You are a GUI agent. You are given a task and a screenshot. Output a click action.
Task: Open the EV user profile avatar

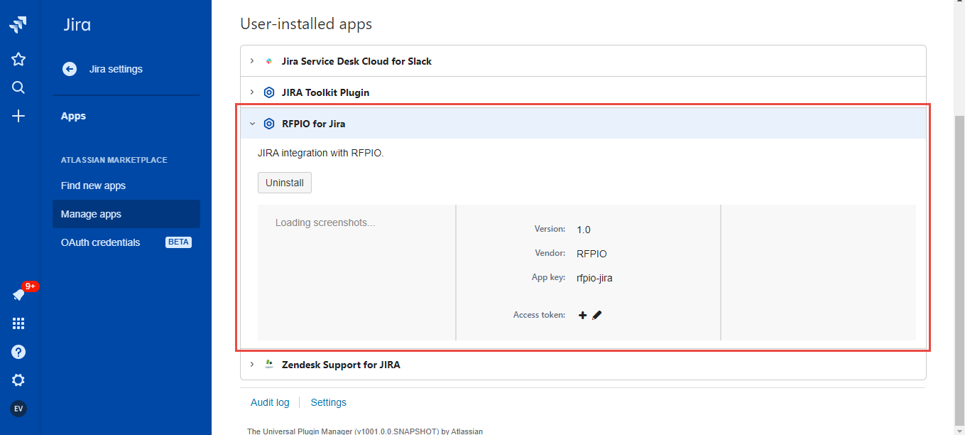pos(18,409)
